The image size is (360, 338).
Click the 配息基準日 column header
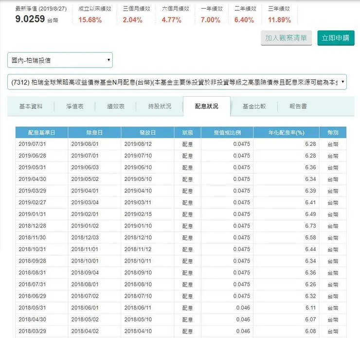coord(41,133)
